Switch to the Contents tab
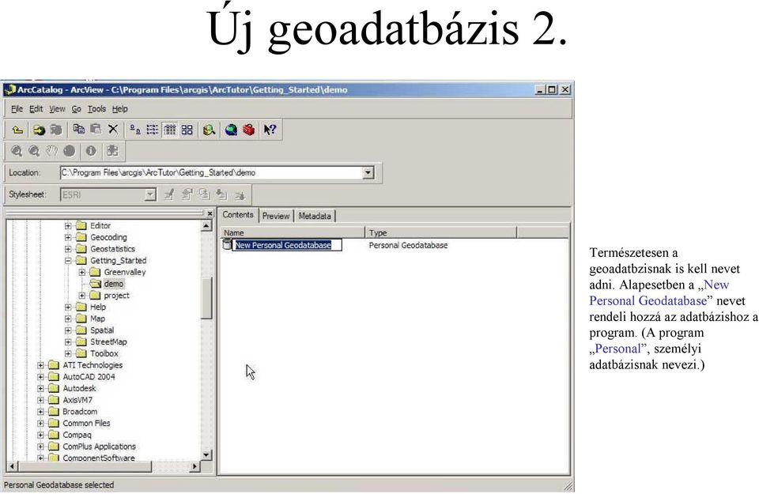Viewport: 759px width, 494px height. [238, 215]
